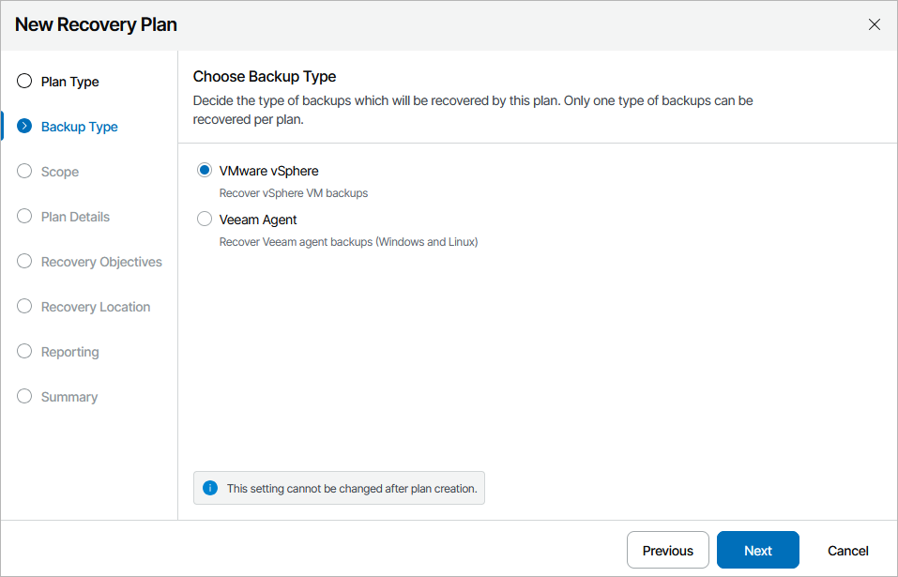Click the Summary step circle icon
The image size is (898, 577).
coord(23,396)
